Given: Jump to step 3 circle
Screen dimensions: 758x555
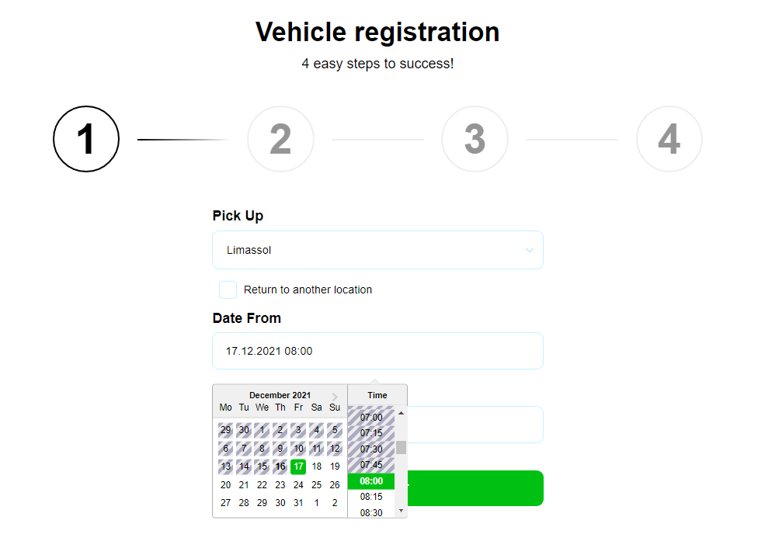Looking at the screenshot, I should pyautogui.click(x=475, y=140).
